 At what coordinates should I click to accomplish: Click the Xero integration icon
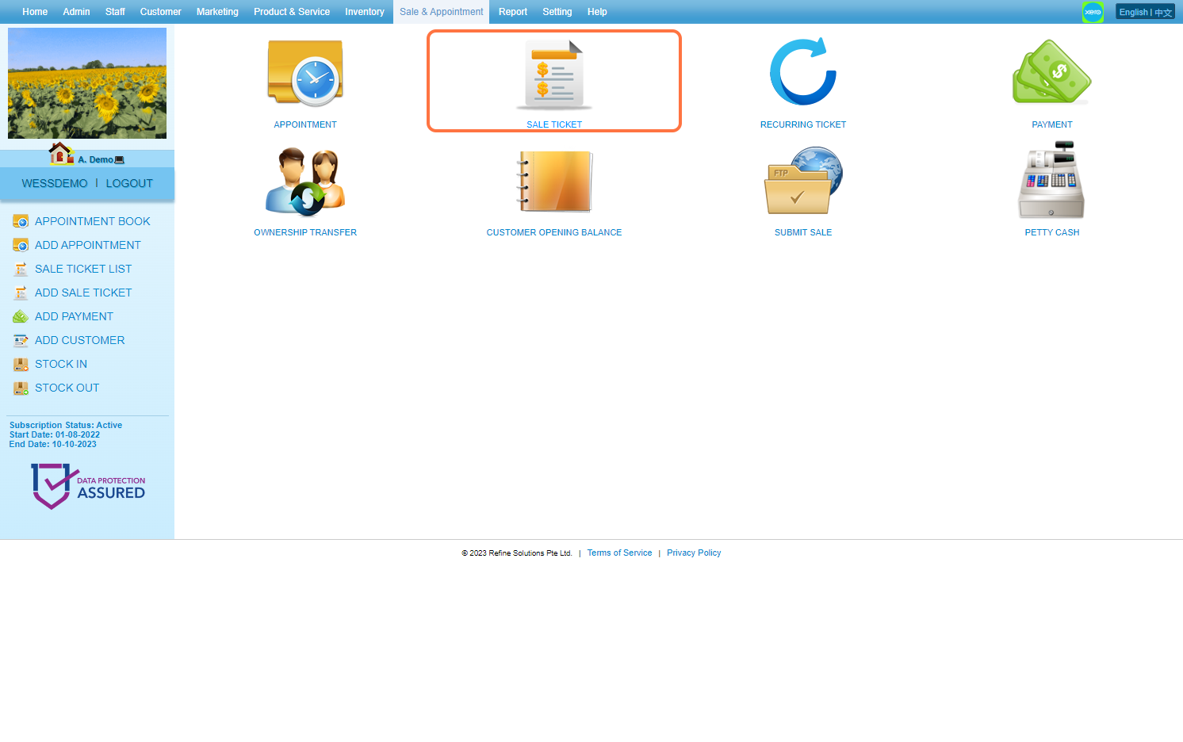pos(1093,12)
